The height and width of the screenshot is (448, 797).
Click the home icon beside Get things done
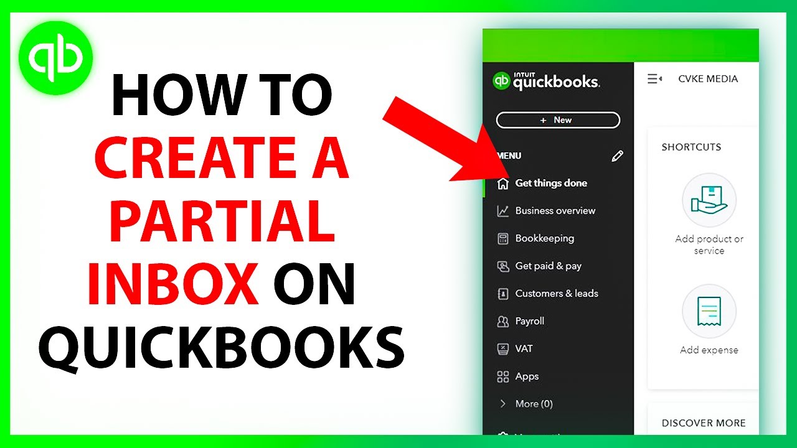click(x=503, y=184)
